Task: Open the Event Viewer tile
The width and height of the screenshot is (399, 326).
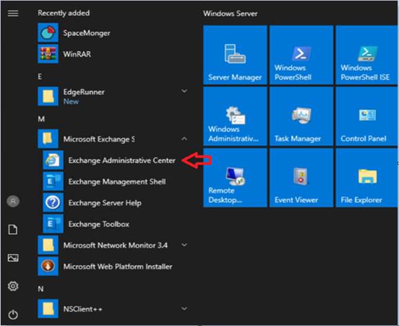Action: 301,177
